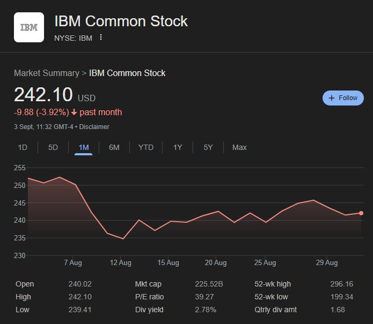Switch to the 5D range tab
The image size is (373, 324).
pos(53,147)
